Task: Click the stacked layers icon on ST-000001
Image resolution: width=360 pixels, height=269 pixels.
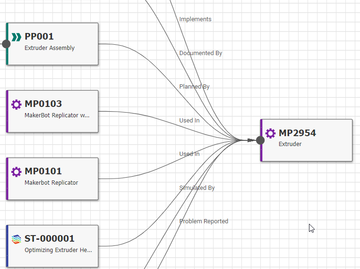Action: pos(17,239)
